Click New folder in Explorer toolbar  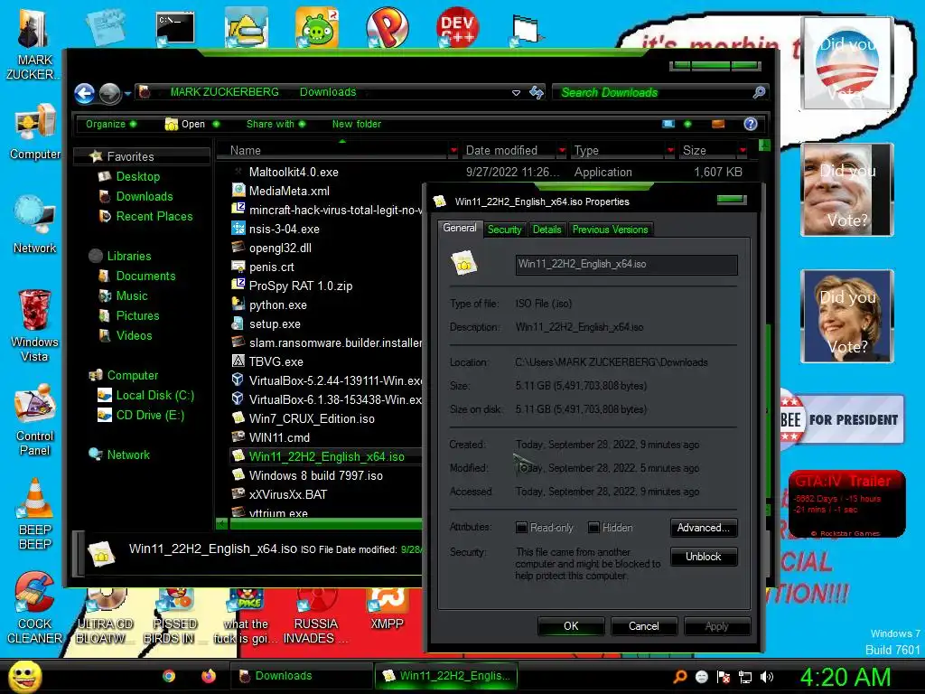[356, 124]
